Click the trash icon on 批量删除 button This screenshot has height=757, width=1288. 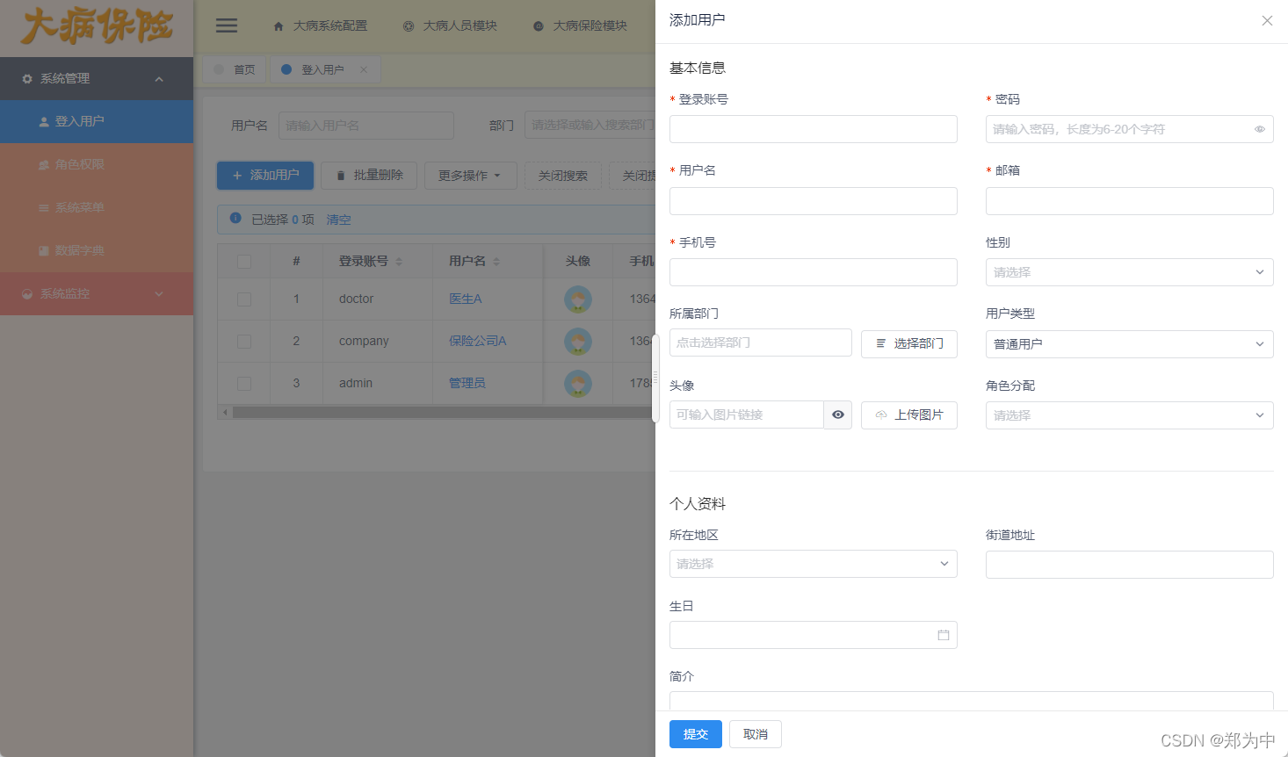pyautogui.click(x=341, y=175)
